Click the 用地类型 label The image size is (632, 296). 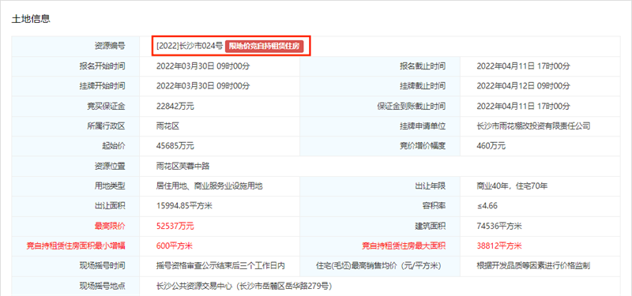[110, 186]
